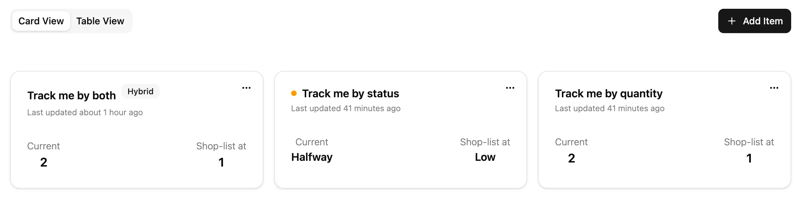Click the Add Item button

(x=755, y=21)
